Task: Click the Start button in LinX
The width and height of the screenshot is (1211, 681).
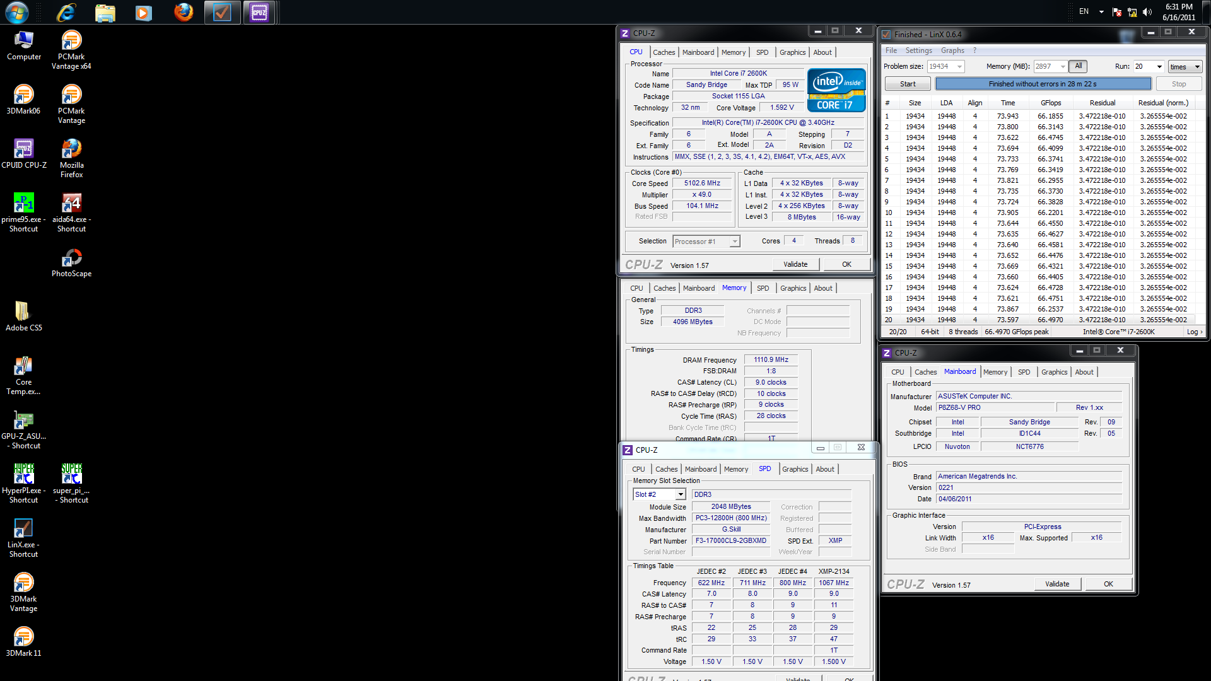Action: pyautogui.click(x=908, y=84)
